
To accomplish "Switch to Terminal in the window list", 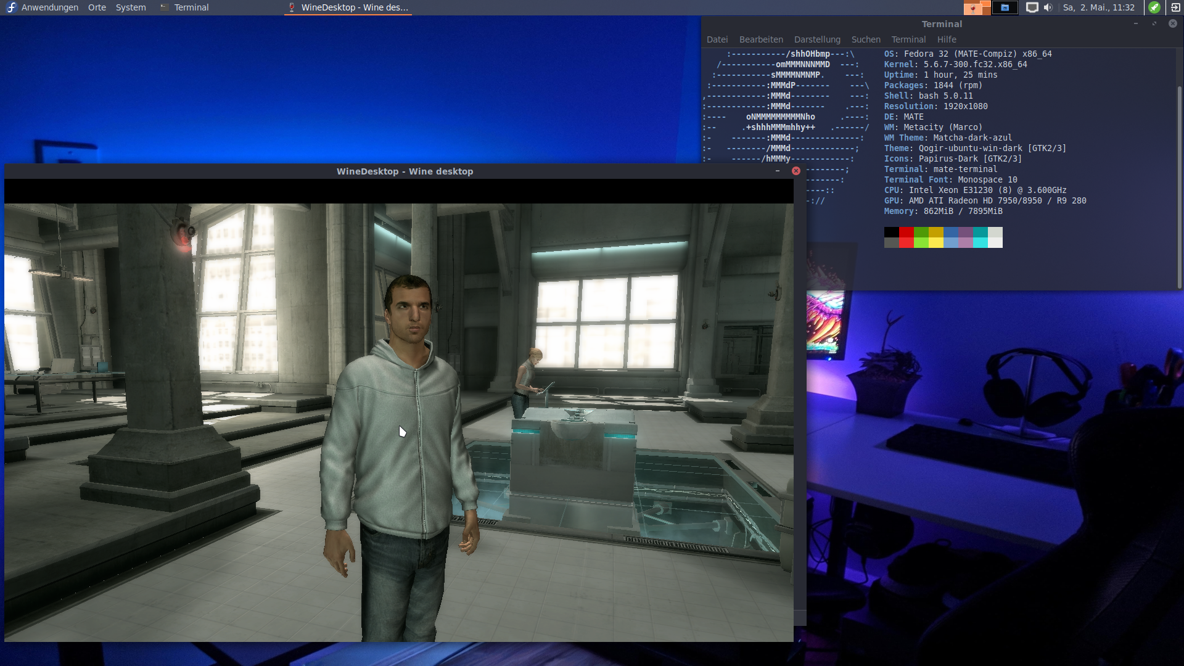I will coord(185,7).
